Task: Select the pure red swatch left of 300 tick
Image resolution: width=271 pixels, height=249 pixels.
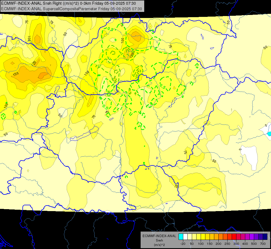Action: (x=234, y=237)
